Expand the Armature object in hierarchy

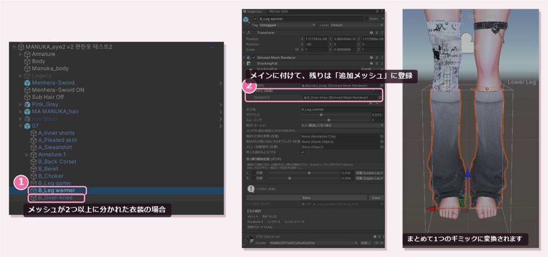pos(21,54)
